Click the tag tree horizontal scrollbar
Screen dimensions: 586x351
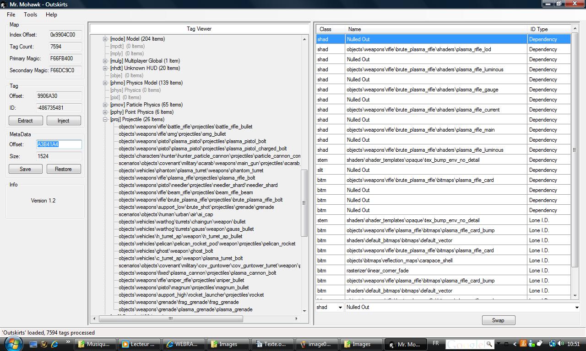click(x=169, y=319)
